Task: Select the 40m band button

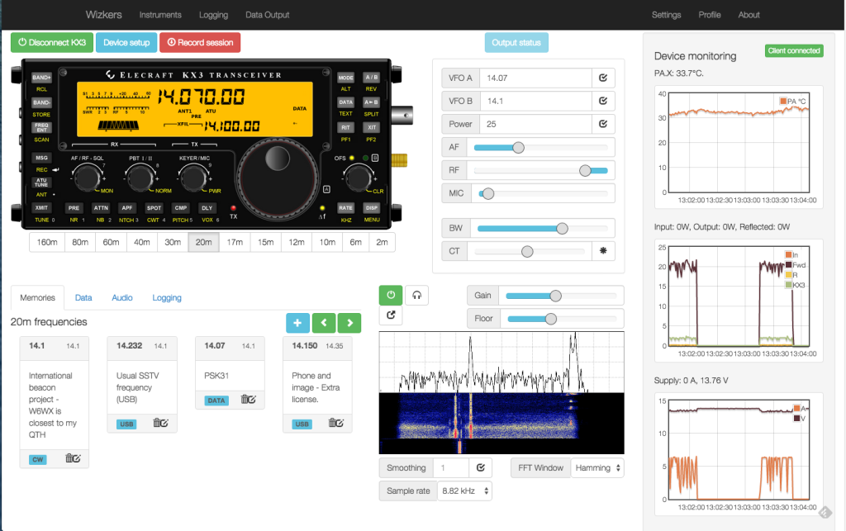Action: [142, 243]
